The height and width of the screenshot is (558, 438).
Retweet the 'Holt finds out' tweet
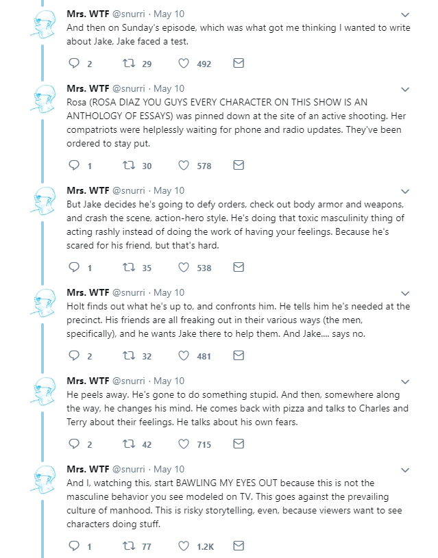126,356
